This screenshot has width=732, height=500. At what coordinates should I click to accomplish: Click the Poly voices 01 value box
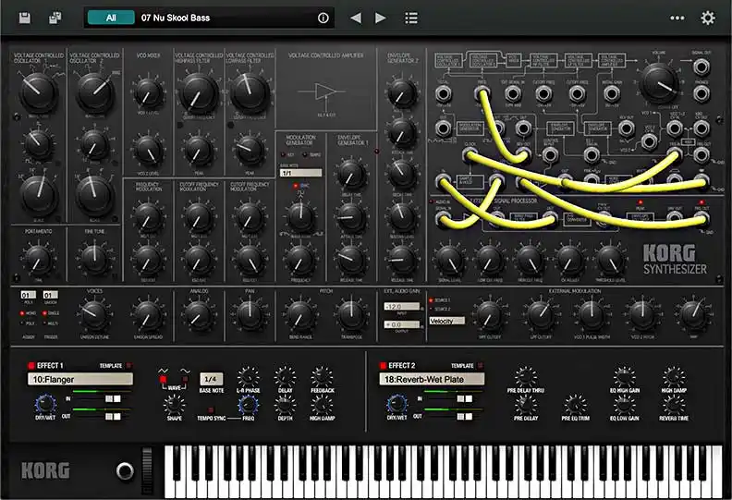click(28, 295)
